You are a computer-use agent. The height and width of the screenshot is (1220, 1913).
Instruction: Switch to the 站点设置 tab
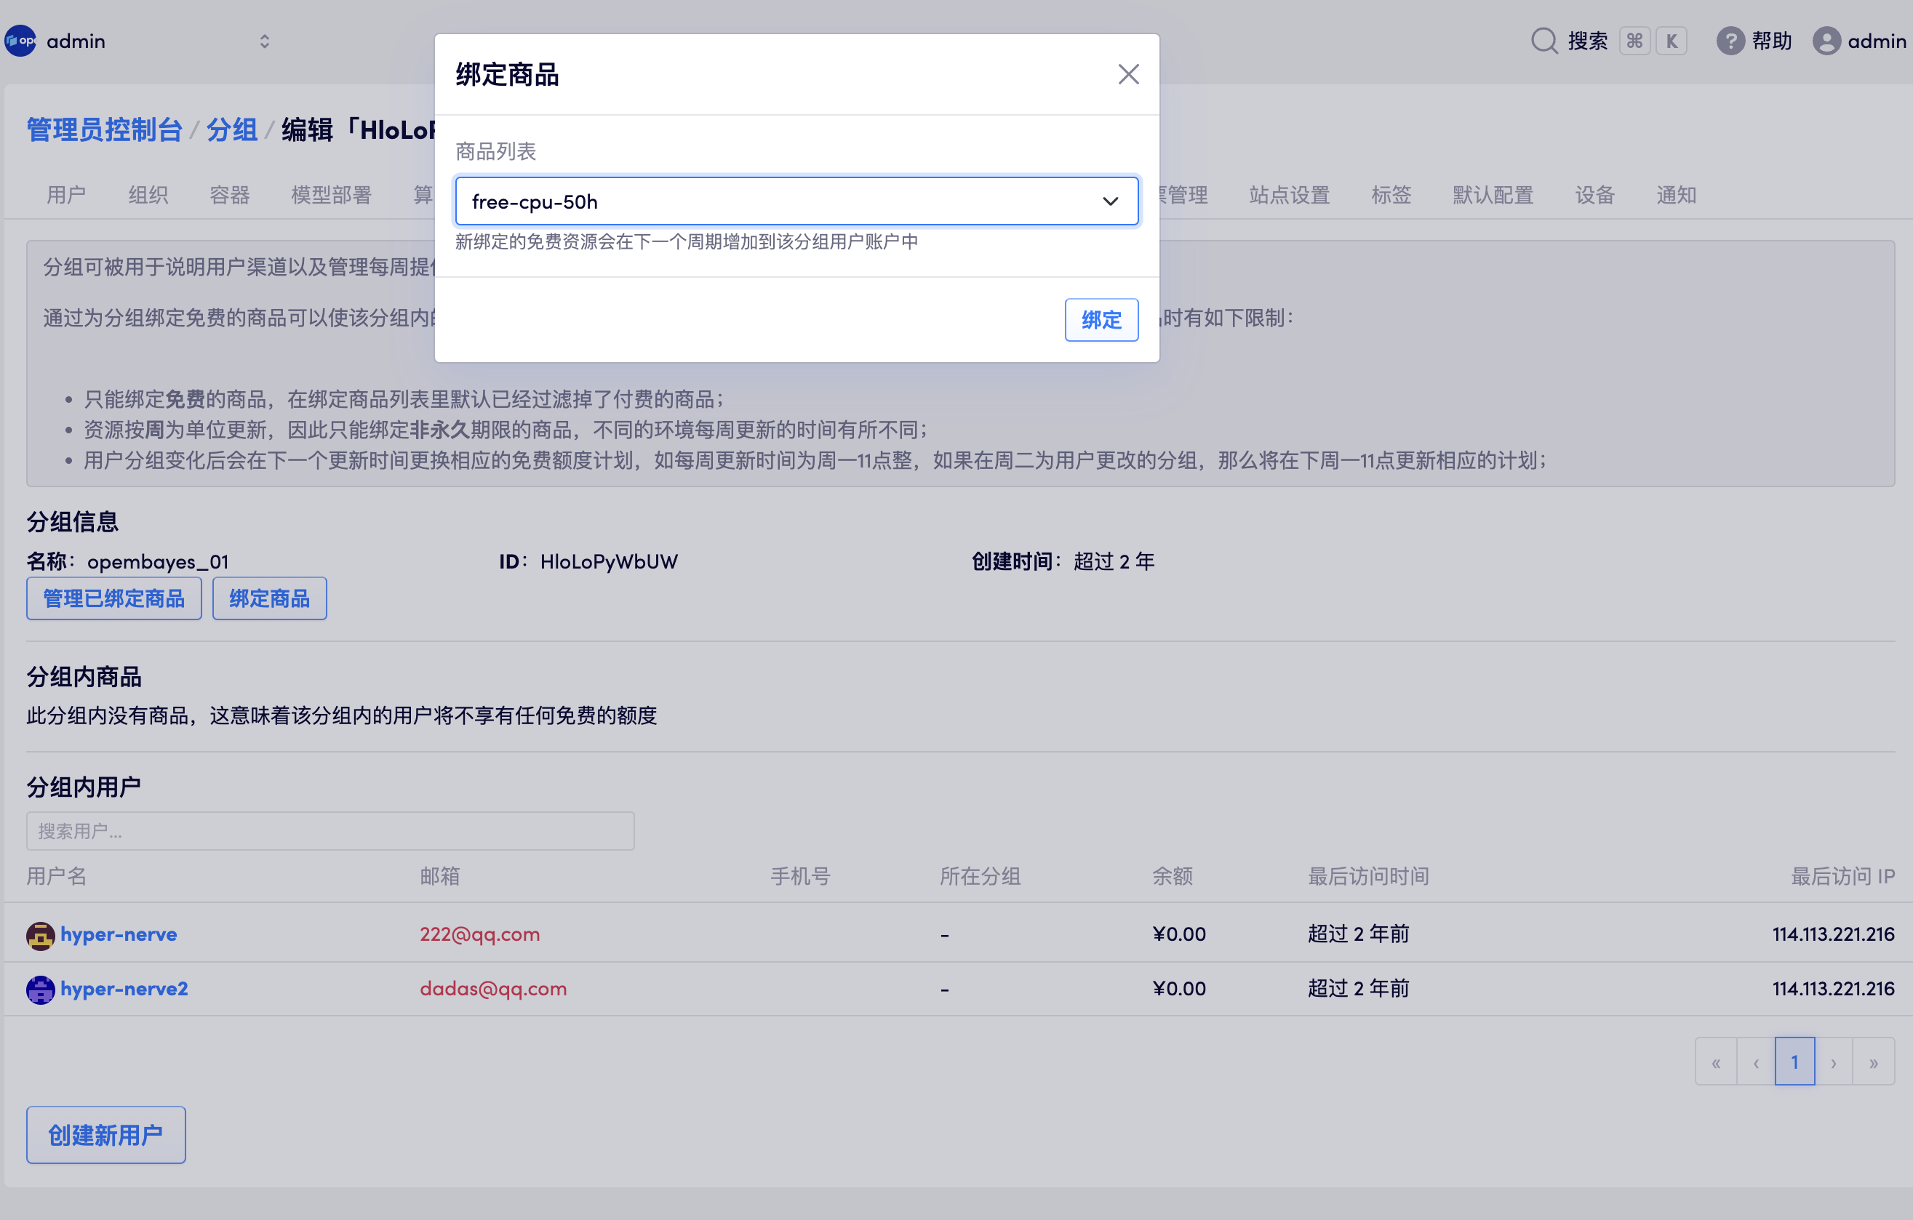(1289, 195)
